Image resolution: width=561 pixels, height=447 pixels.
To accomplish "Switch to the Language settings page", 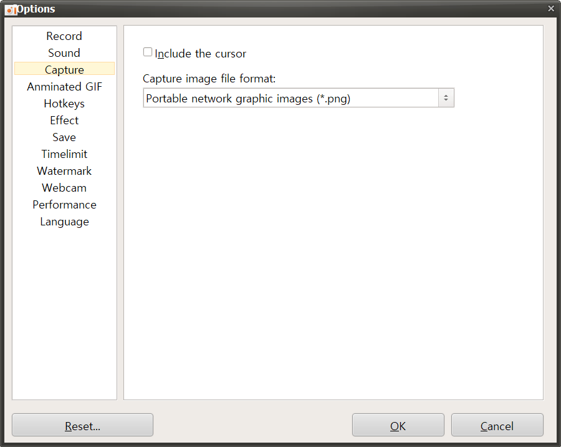I will tap(64, 221).
